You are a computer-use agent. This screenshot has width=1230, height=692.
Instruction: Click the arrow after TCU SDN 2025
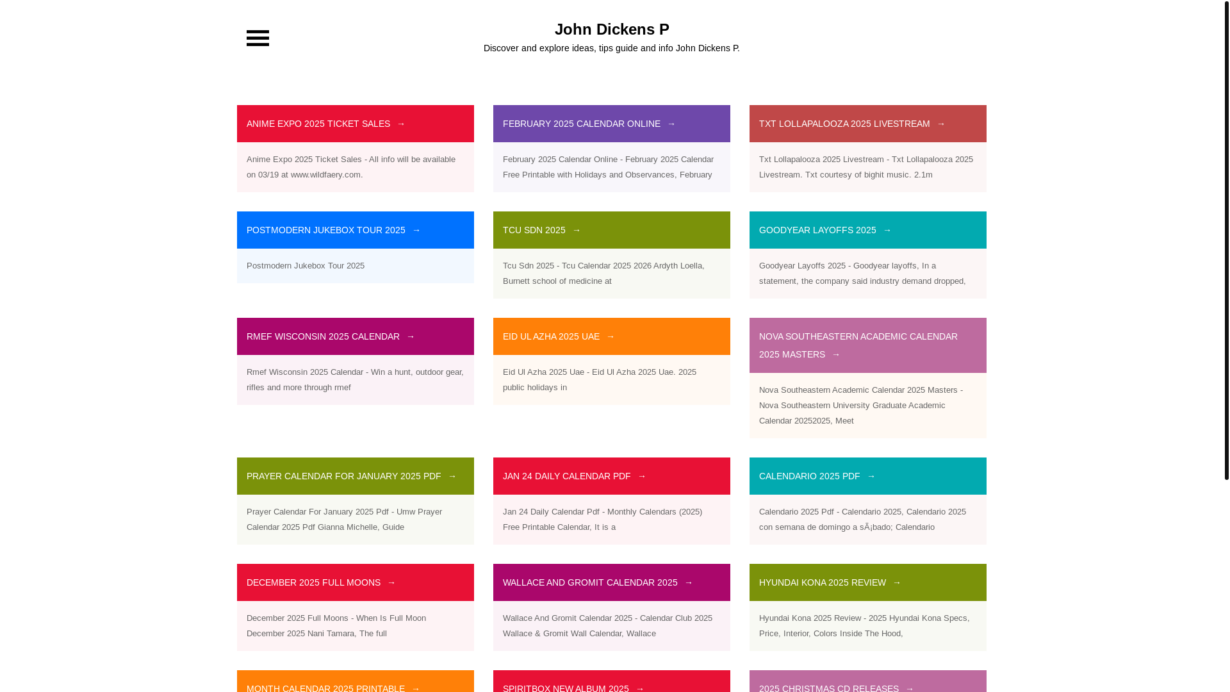tap(577, 230)
